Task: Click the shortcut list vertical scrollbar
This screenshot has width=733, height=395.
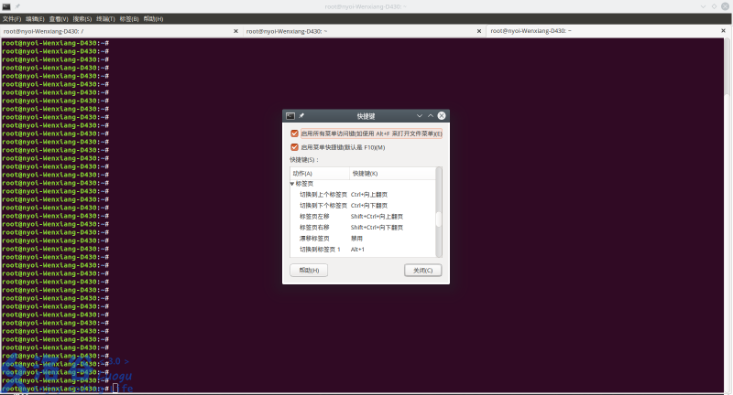Action: (x=439, y=219)
